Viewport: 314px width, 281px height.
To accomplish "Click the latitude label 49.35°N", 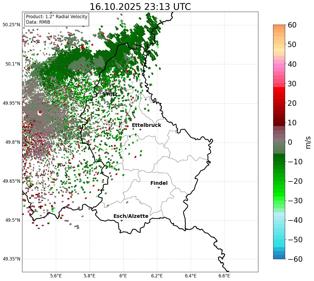I will point(11,259).
